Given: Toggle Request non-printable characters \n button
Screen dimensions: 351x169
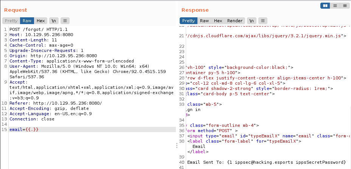Looking at the screenshot, I should [x=54, y=21].
